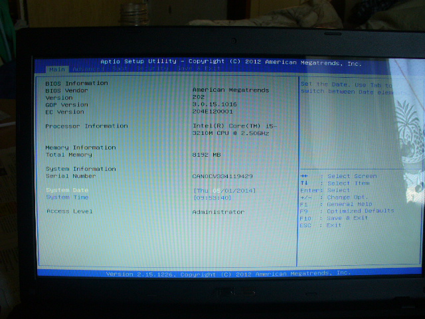
Task: Click the BIOS Vendor label
Action: [66, 90]
